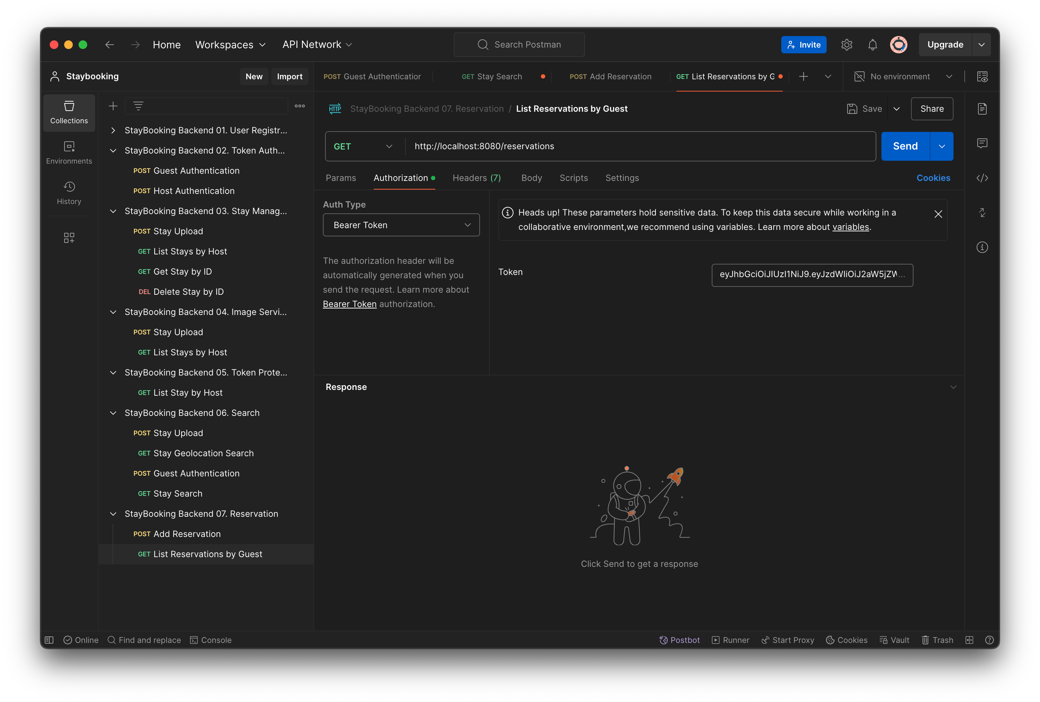Toggle the left sidebar visibility
Viewport: 1040px width, 702px height.
(x=49, y=640)
